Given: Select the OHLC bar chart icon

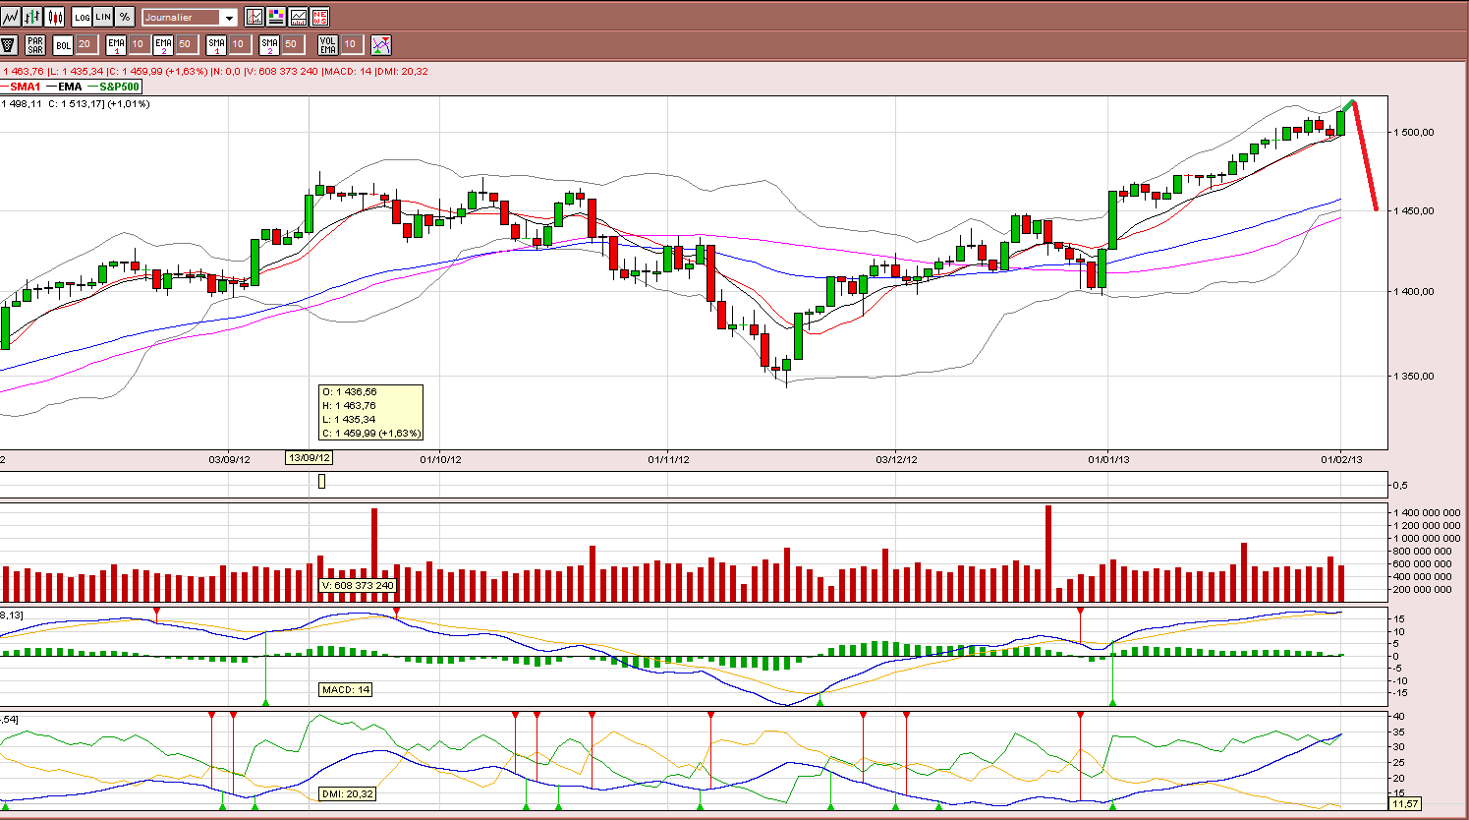Looking at the screenshot, I should point(32,17).
